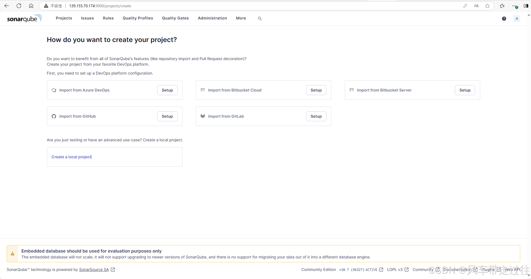Click the Community Edition footer text

pos(319,270)
